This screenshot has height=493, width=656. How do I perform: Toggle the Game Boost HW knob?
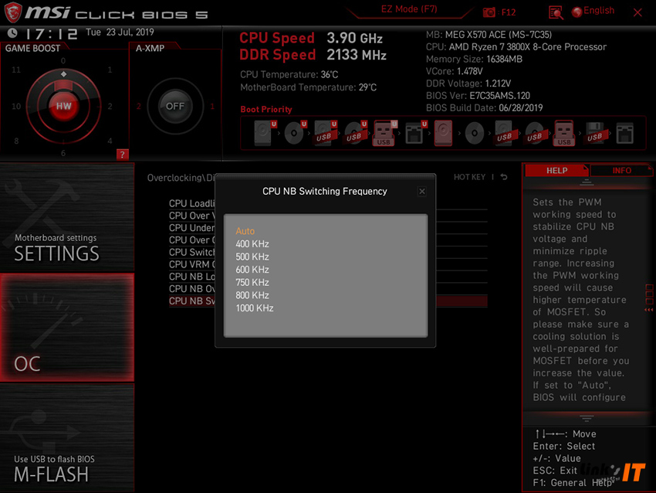click(63, 106)
